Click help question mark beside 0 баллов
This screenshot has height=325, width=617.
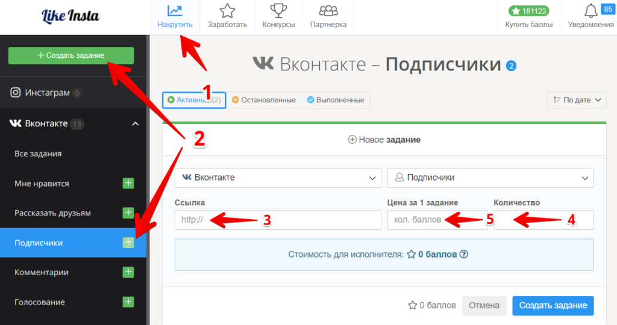464,255
